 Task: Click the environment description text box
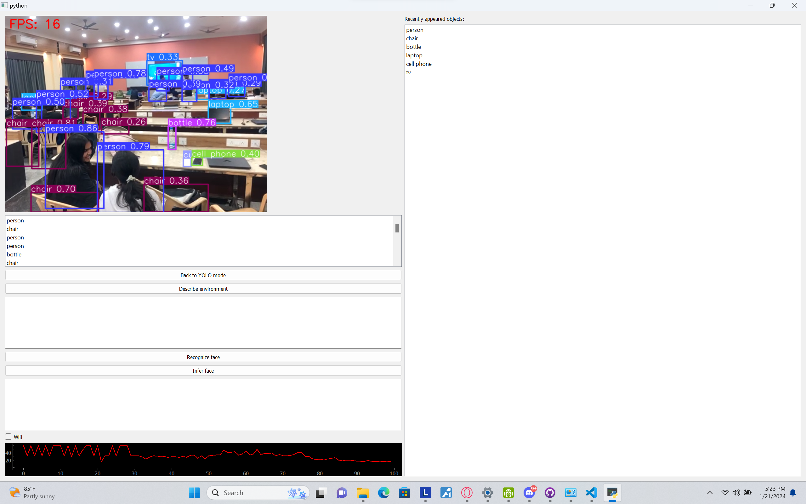[203, 322]
